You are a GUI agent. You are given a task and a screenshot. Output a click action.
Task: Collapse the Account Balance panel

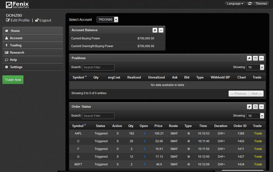coord(161,30)
